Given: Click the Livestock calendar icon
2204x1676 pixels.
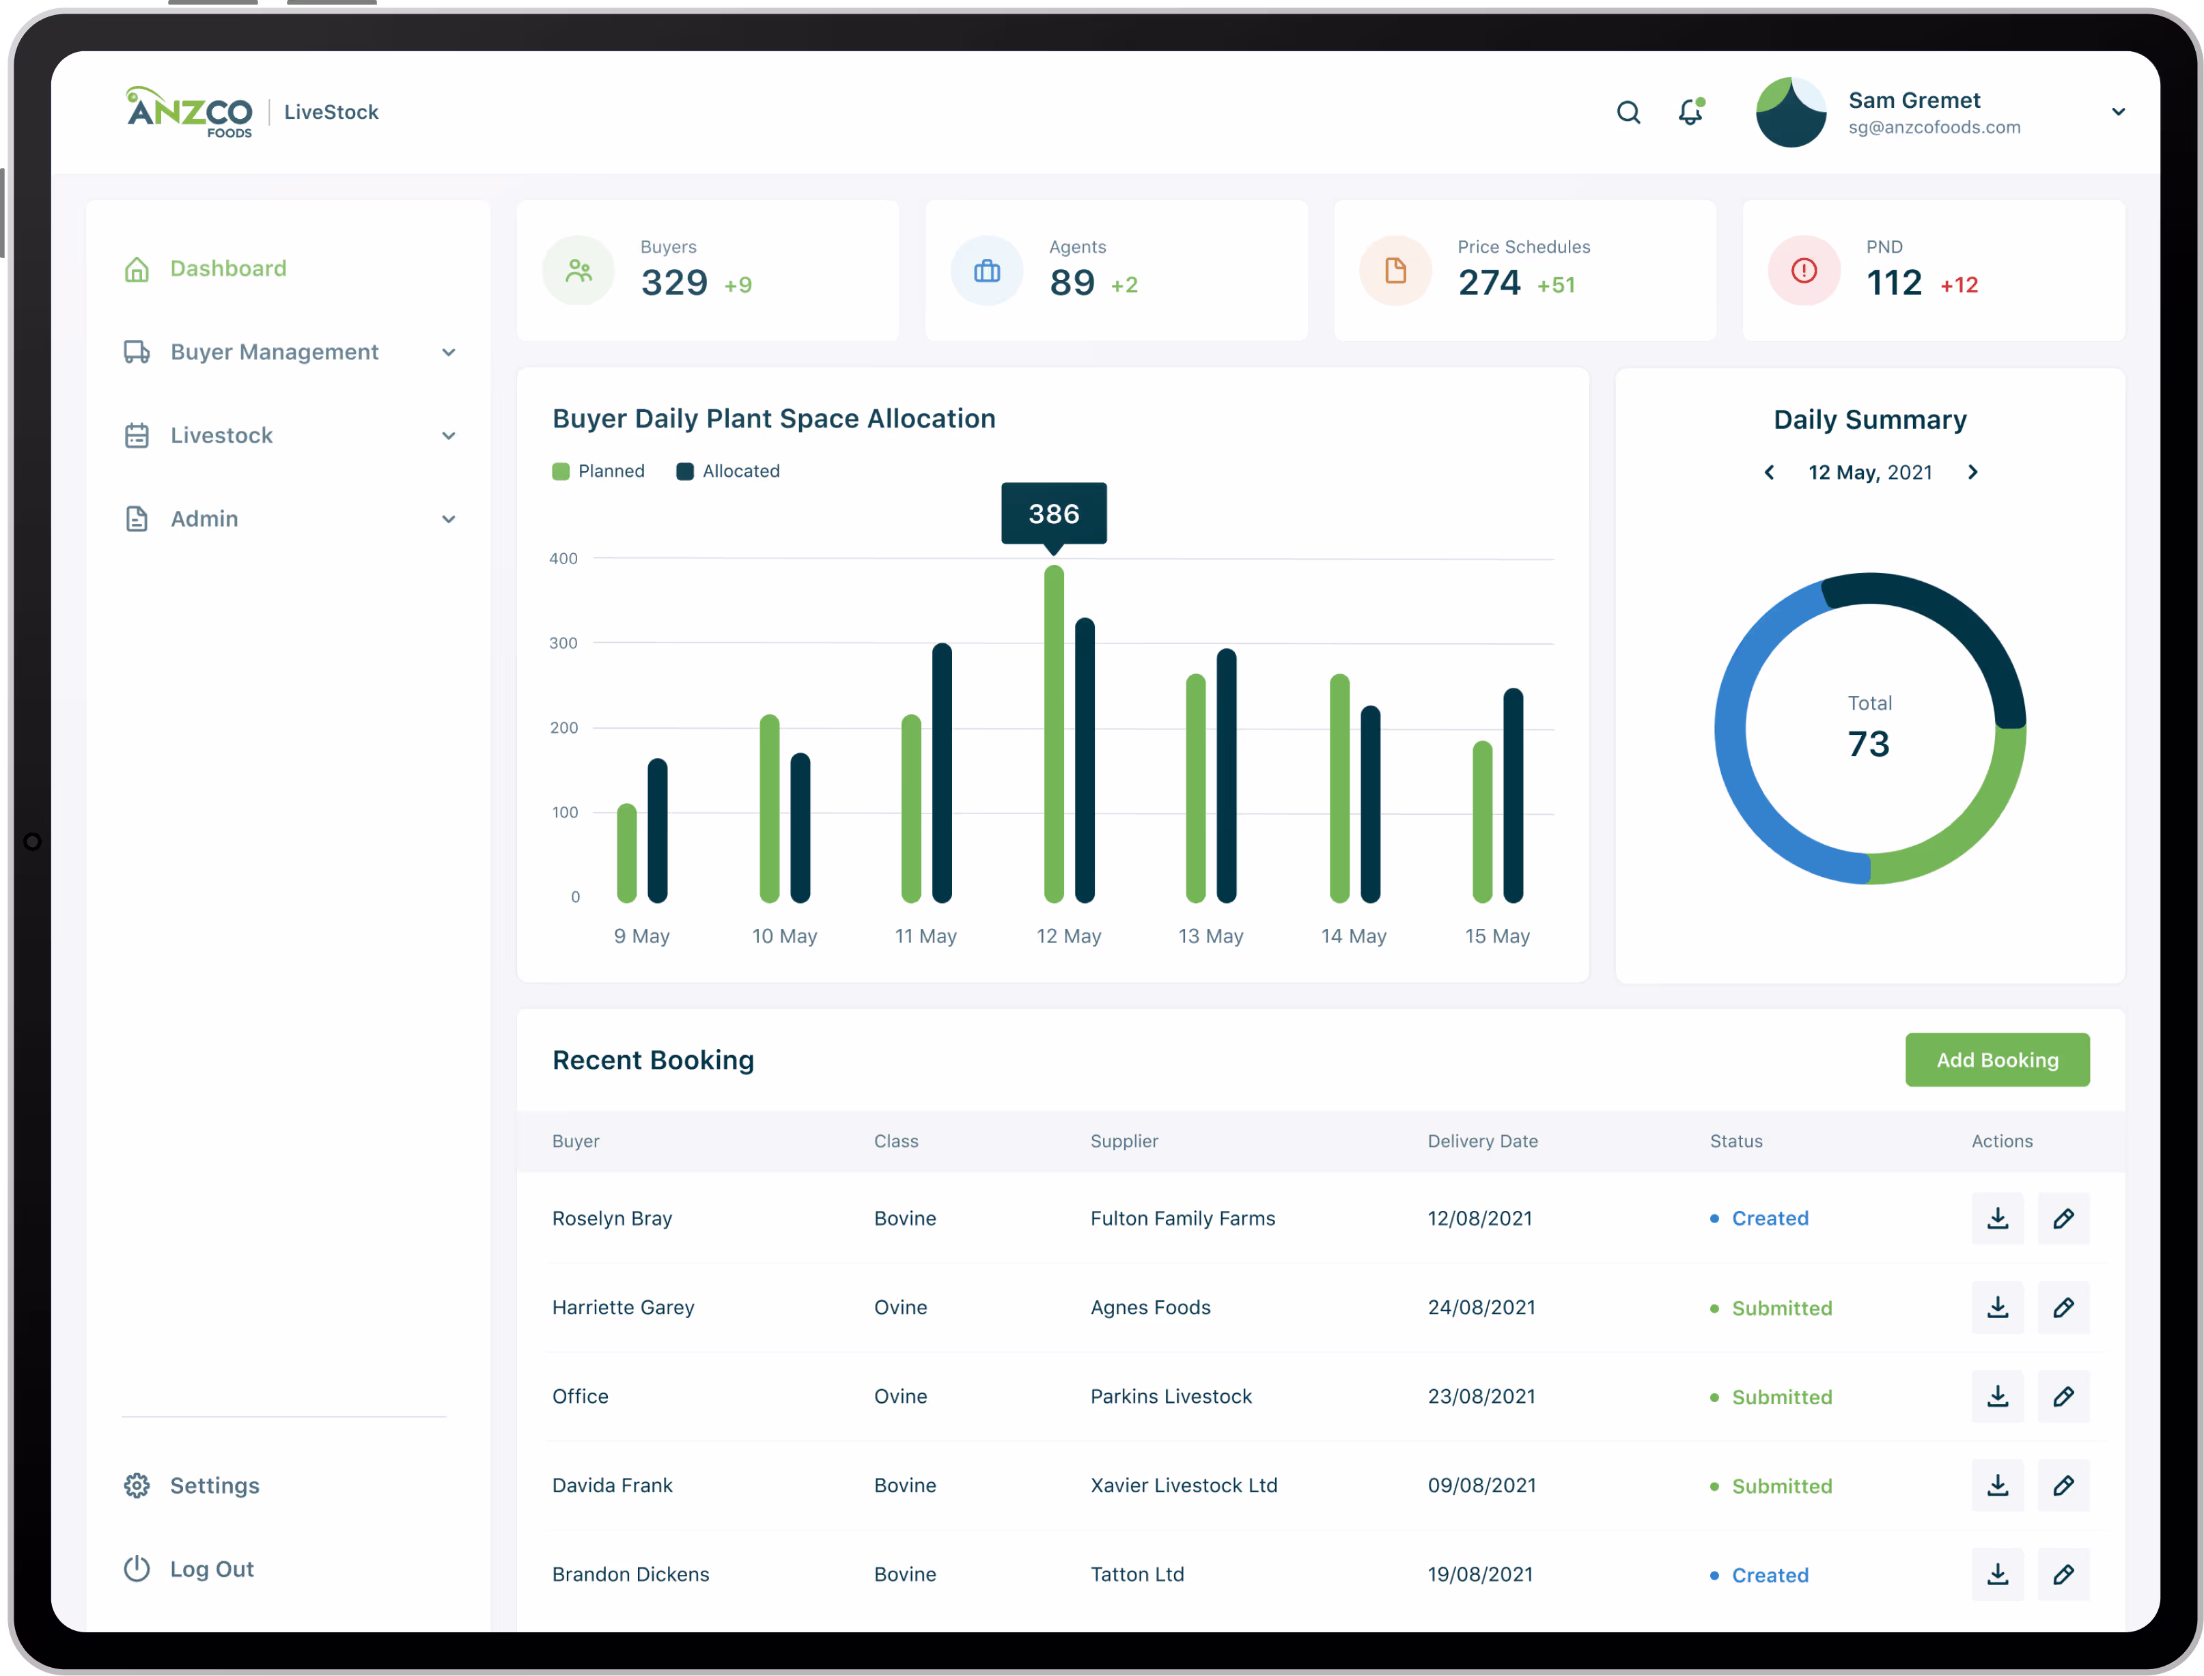Looking at the screenshot, I should click(x=137, y=435).
